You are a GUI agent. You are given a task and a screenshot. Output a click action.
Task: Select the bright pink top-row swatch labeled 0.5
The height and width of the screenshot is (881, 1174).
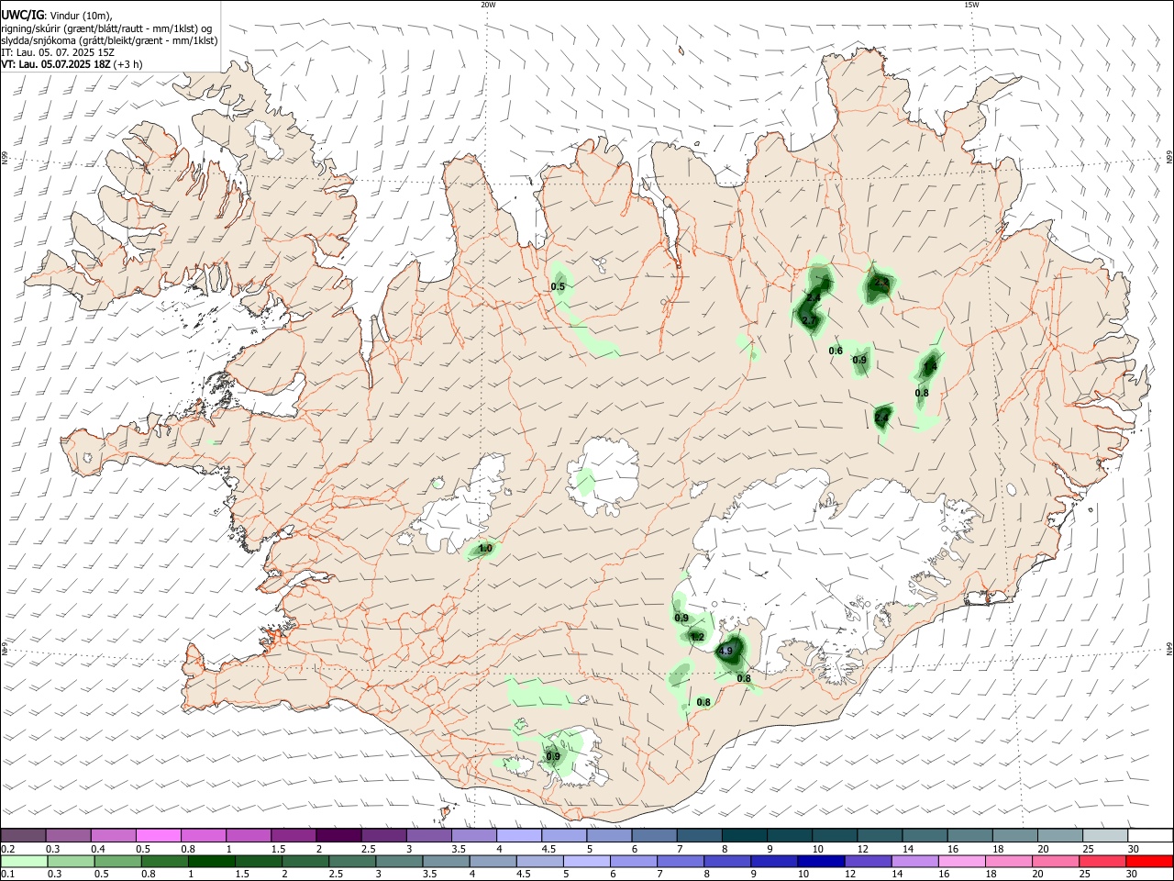(158, 836)
